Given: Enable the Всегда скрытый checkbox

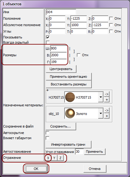Looking at the screenshot, I should click(x=48, y=42).
